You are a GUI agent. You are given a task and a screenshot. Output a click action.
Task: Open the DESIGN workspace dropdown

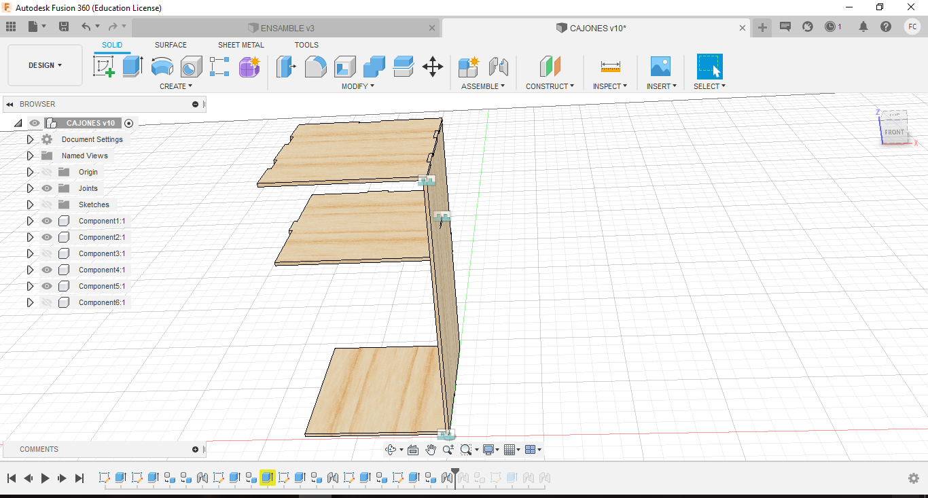point(45,65)
